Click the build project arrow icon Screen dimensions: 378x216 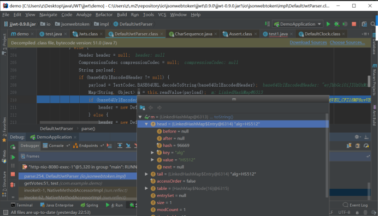pos(267,24)
